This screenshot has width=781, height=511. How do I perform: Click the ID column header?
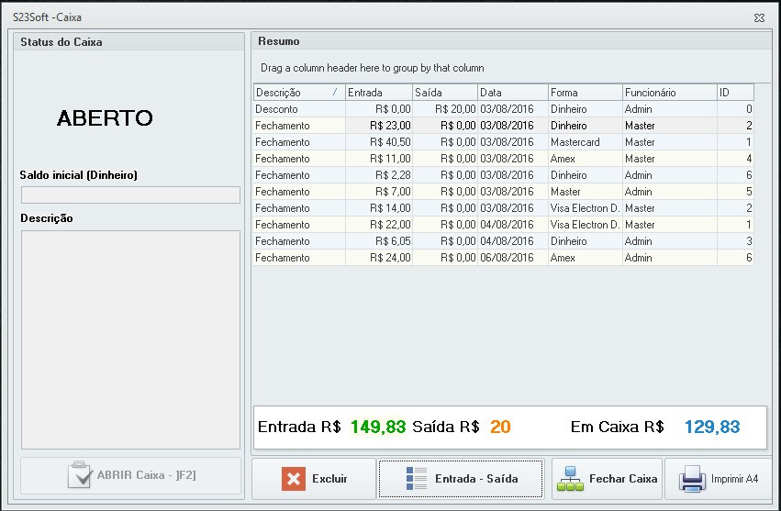[734, 93]
